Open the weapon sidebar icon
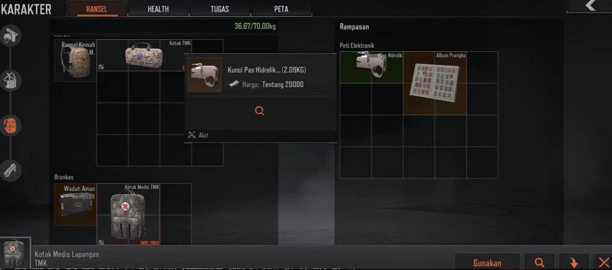 (x=10, y=170)
